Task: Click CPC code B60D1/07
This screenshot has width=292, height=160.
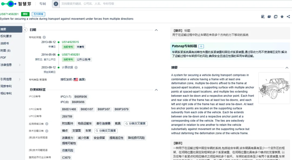Action: point(87,109)
